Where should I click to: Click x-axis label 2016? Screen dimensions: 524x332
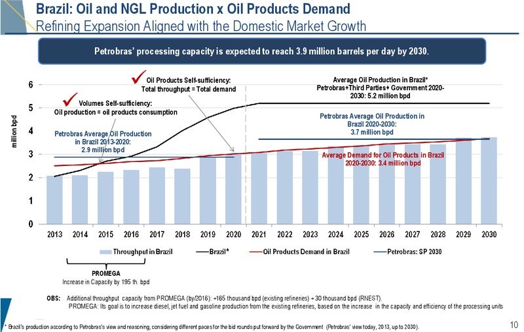point(132,235)
